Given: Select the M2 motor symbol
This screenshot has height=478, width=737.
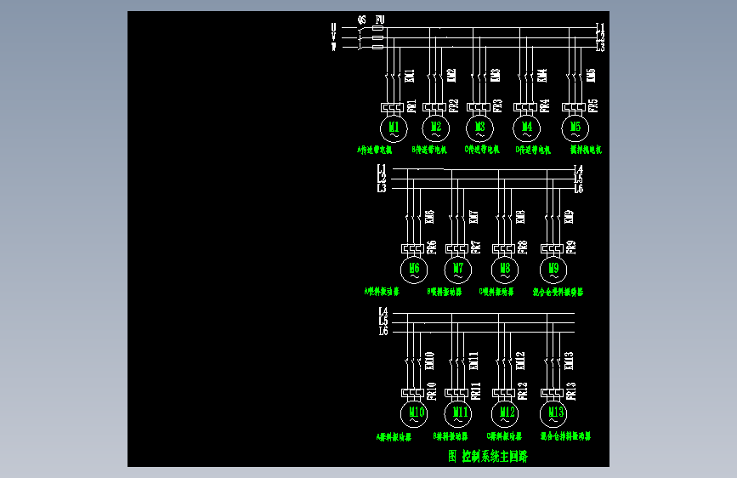Looking at the screenshot, I should (x=436, y=128).
